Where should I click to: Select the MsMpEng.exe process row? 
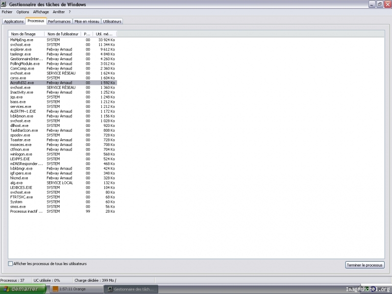pos(22,40)
